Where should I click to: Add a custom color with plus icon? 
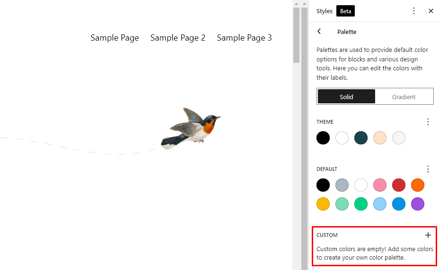click(x=428, y=235)
